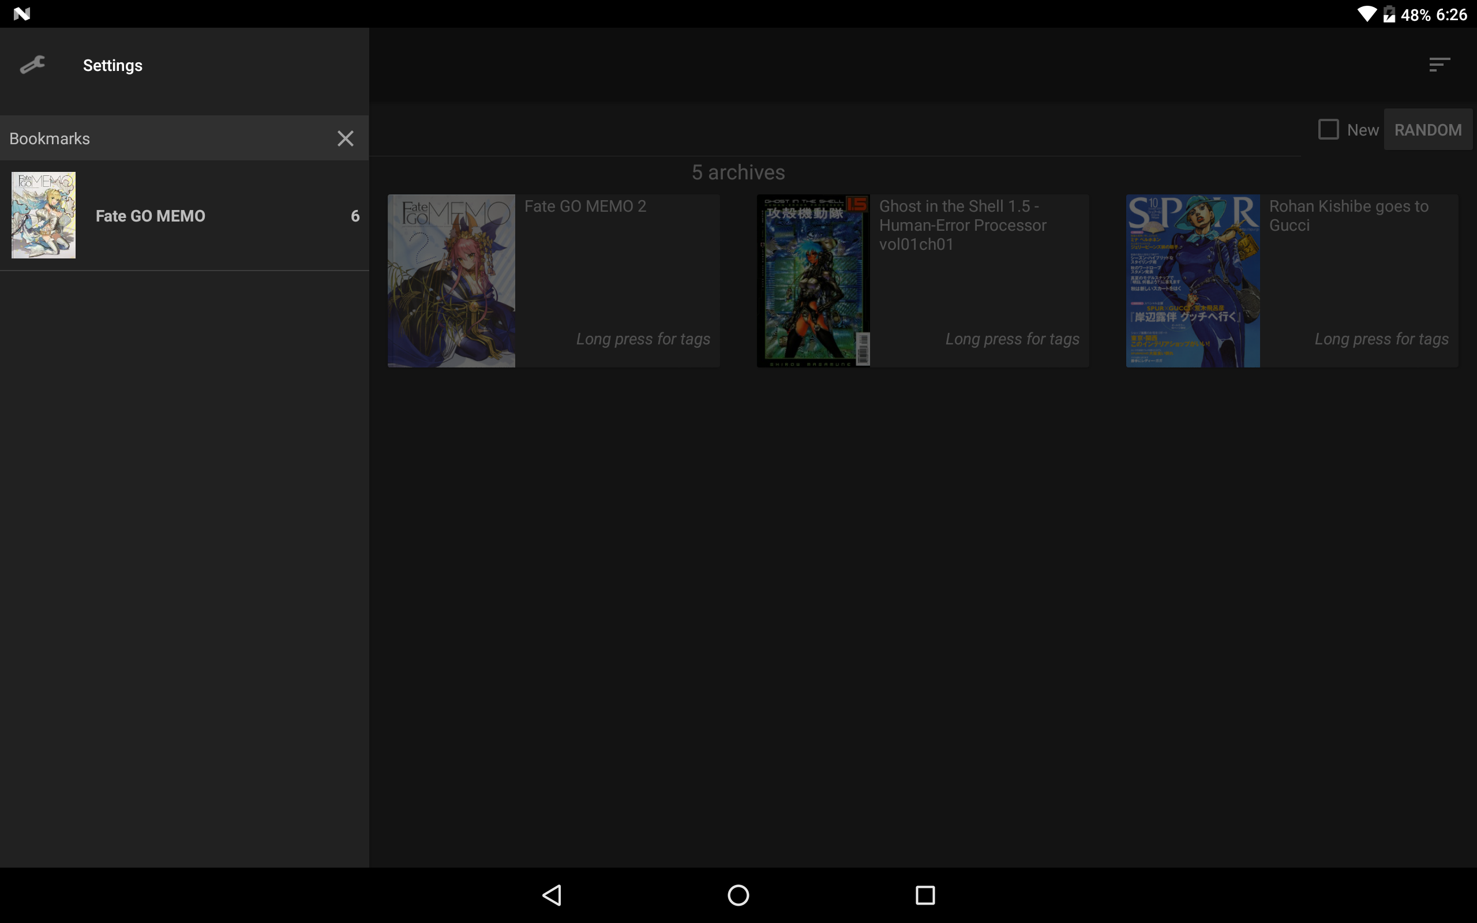Viewport: 1477px width, 923px height.
Task: Tap the Android home circle icon
Action: 738,895
